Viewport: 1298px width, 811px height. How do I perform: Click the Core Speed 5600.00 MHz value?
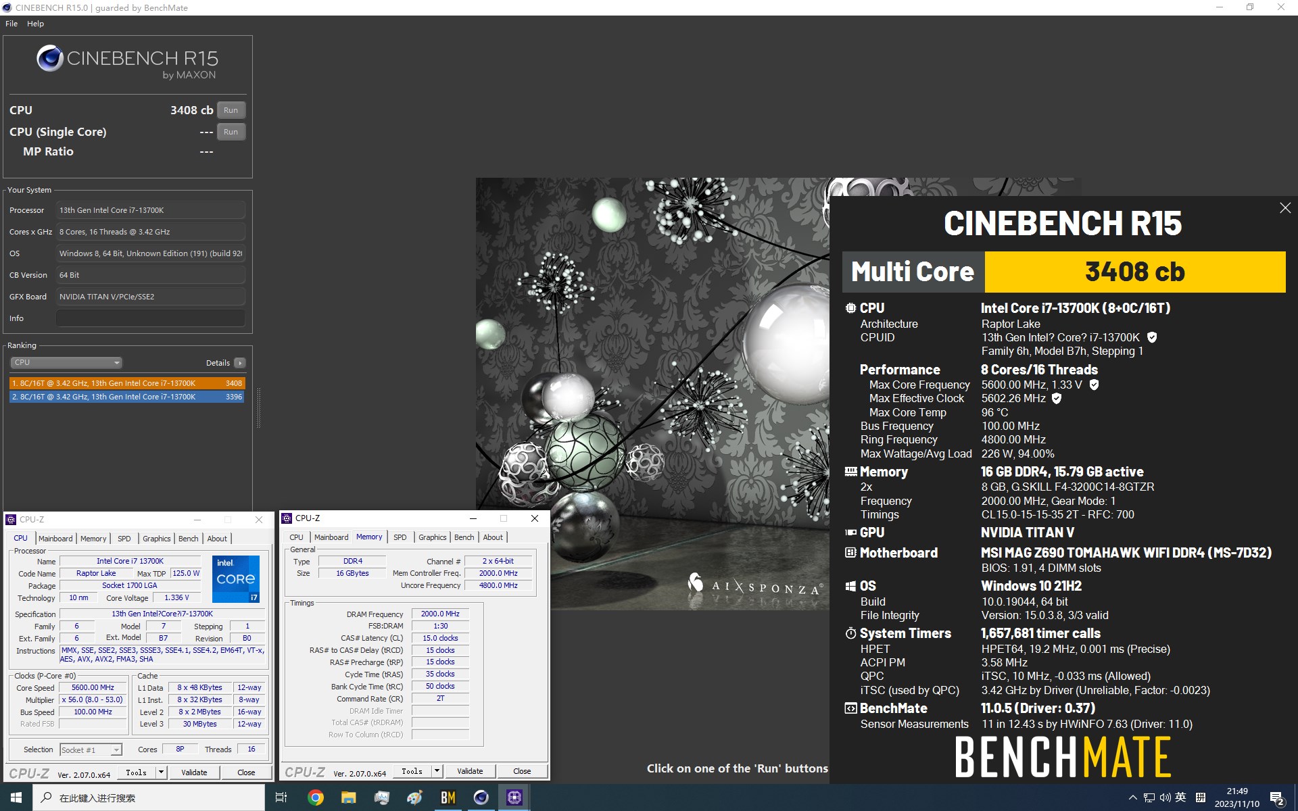[93, 687]
